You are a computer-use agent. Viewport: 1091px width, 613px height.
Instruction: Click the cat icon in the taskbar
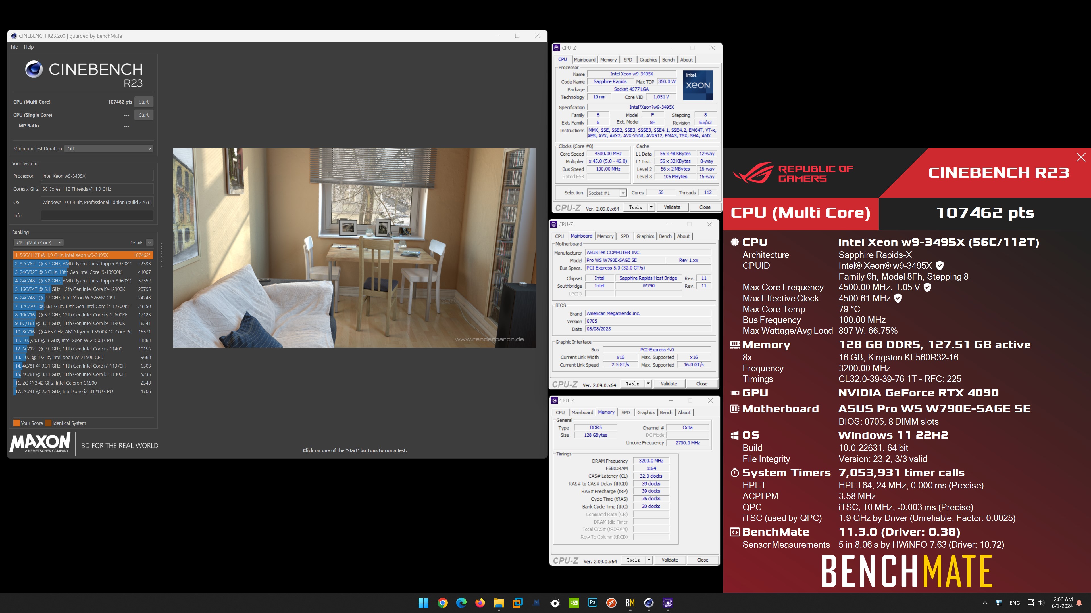tap(536, 603)
